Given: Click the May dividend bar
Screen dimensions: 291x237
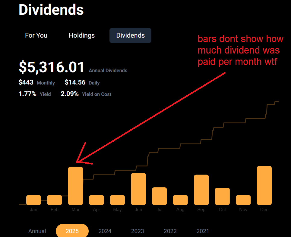Looking at the screenshot, I should point(118,200).
